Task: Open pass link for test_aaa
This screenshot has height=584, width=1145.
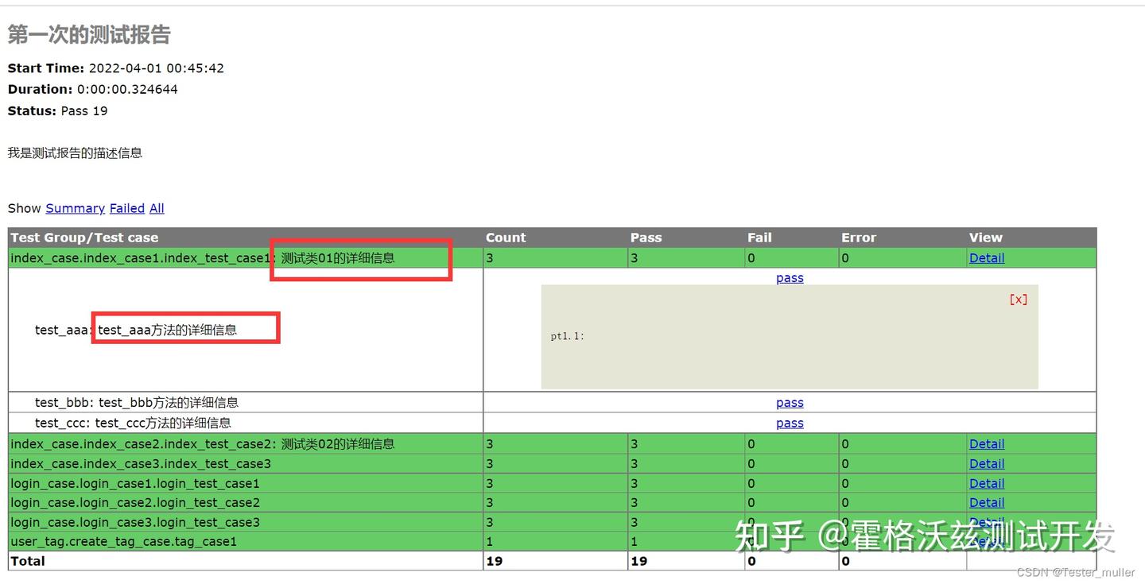Action: (x=790, y=278)
